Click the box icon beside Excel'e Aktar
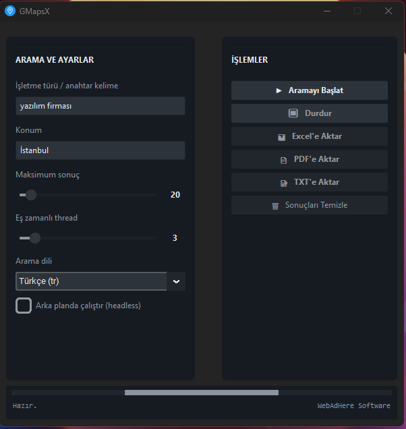This screenshot has width=406, height=429. 281,137
